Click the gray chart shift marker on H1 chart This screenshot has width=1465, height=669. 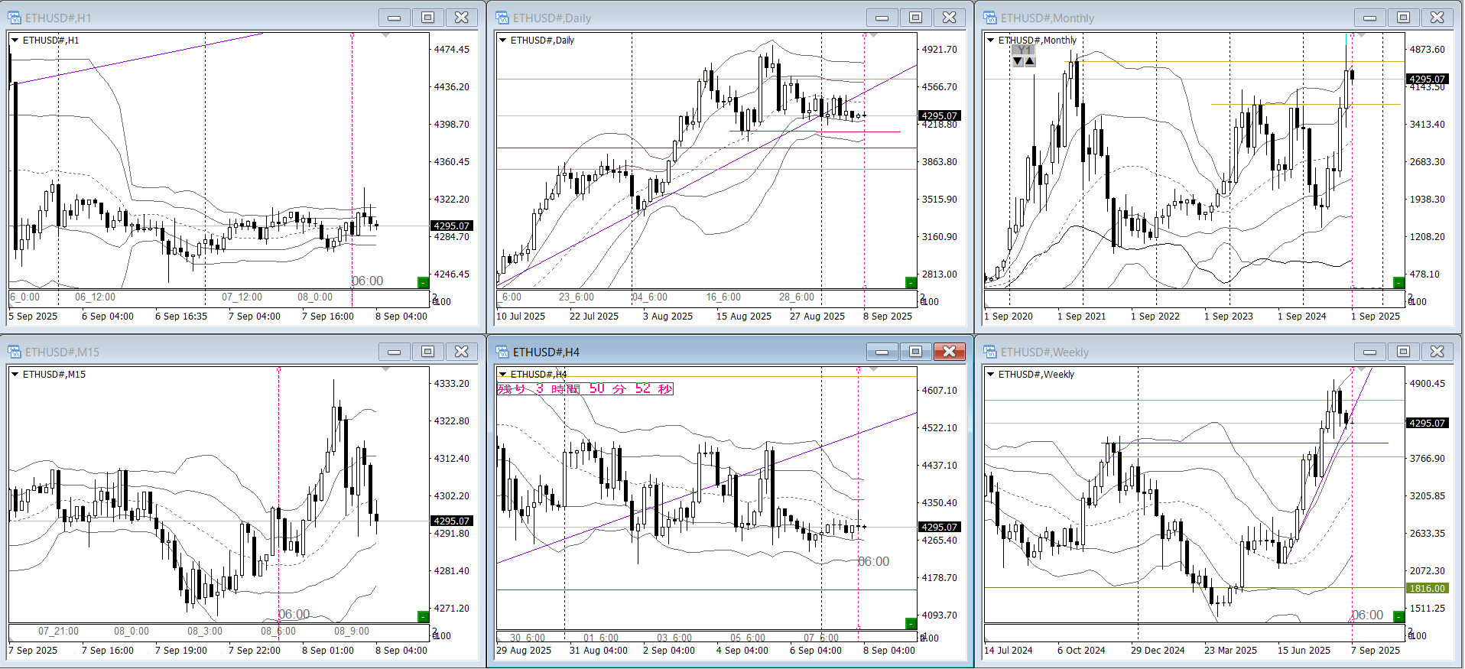tap(385, 35)
